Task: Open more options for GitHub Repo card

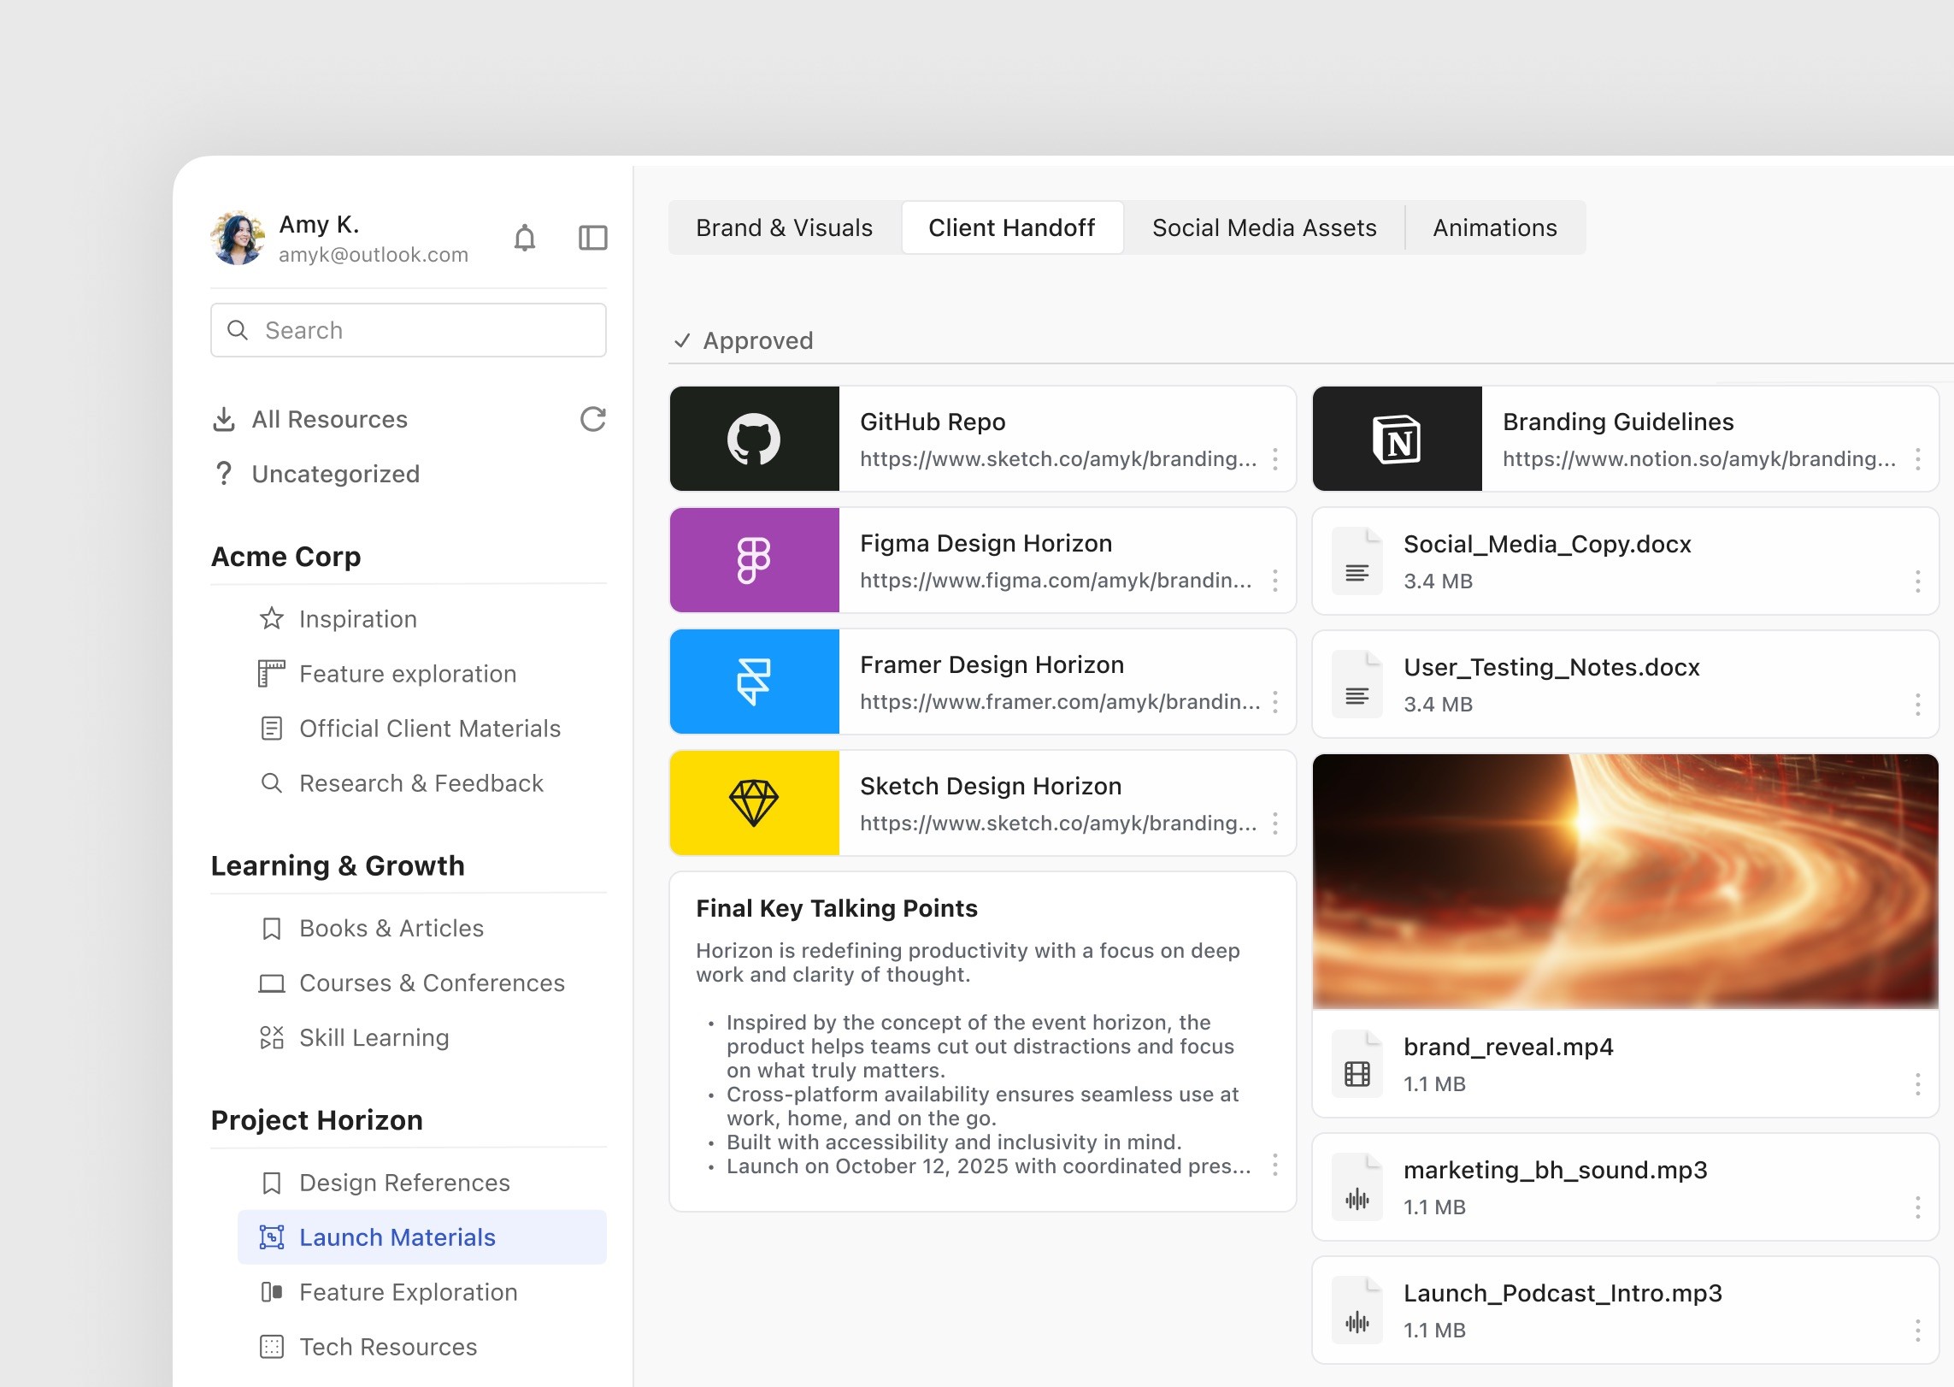Action: (1274, 459)
